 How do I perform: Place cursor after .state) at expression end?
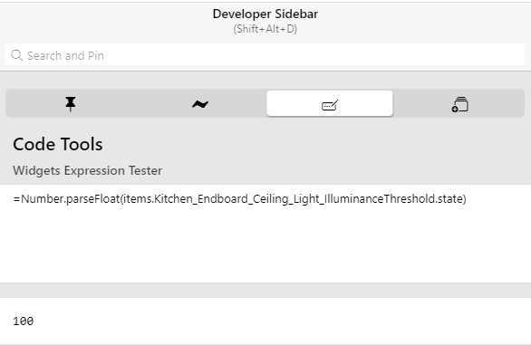467,198
